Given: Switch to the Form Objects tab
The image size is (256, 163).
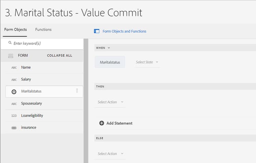Looking at the screenshot, I should tap(15, 30).
